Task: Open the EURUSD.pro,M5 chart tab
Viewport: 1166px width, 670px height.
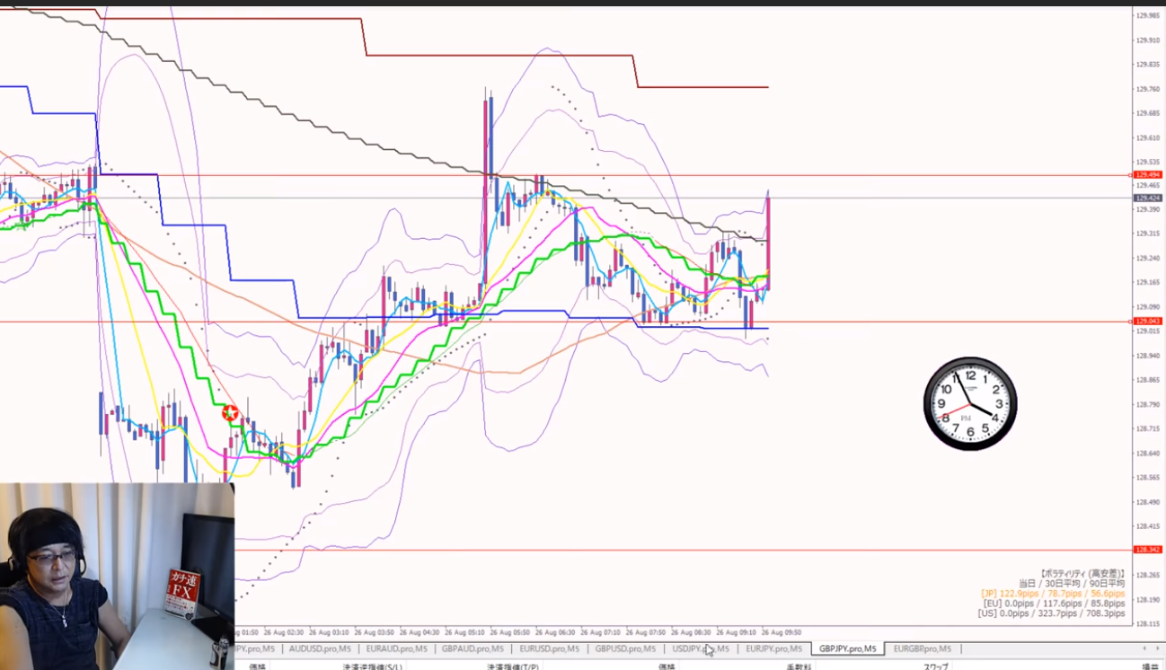Action: (549, 648)
